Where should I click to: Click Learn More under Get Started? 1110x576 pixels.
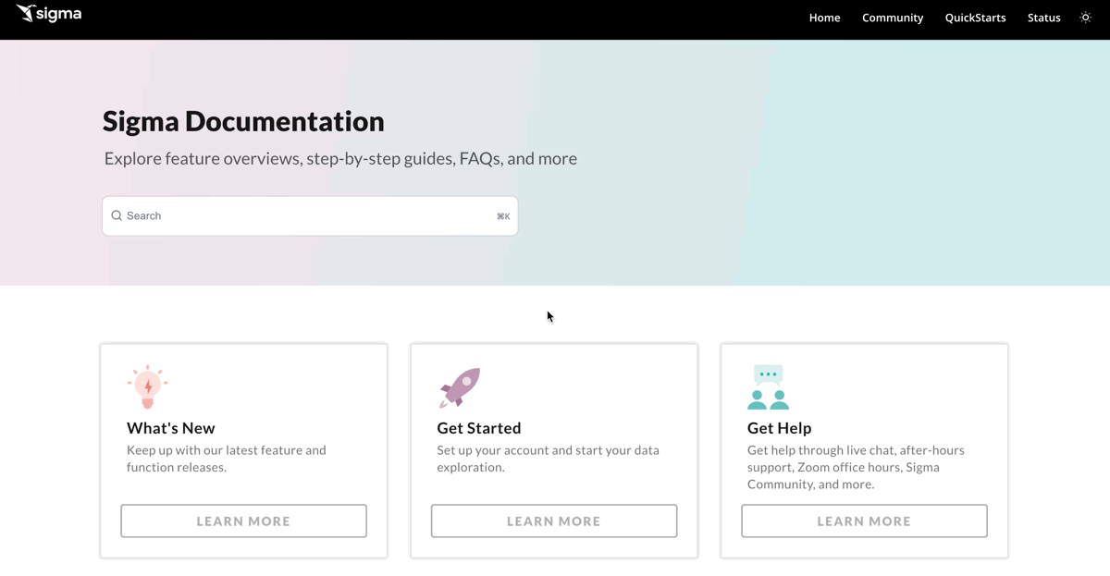554,521
